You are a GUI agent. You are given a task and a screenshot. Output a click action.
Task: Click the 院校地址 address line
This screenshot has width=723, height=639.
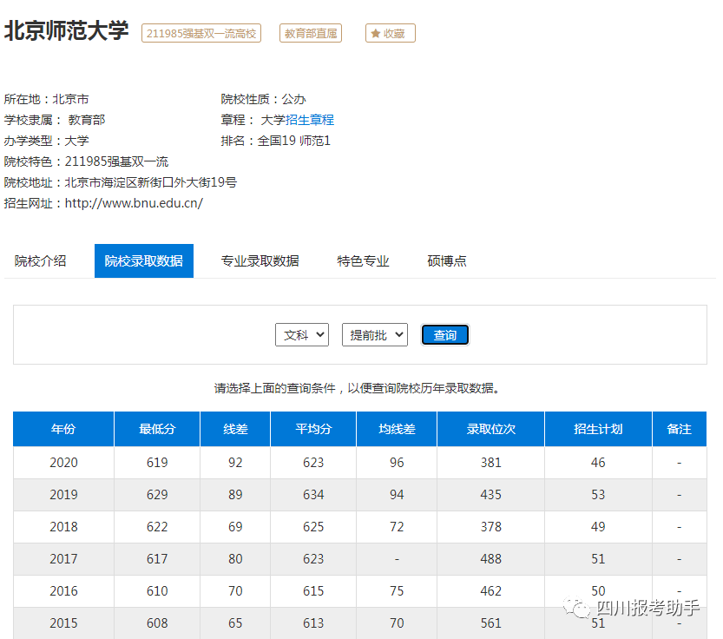[121, 182]
